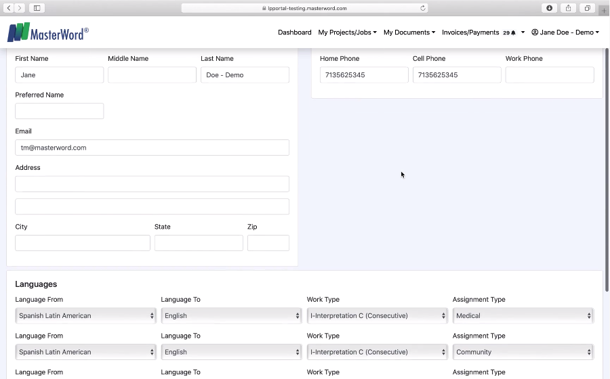Click the Safari back arrow

[9, 8]
